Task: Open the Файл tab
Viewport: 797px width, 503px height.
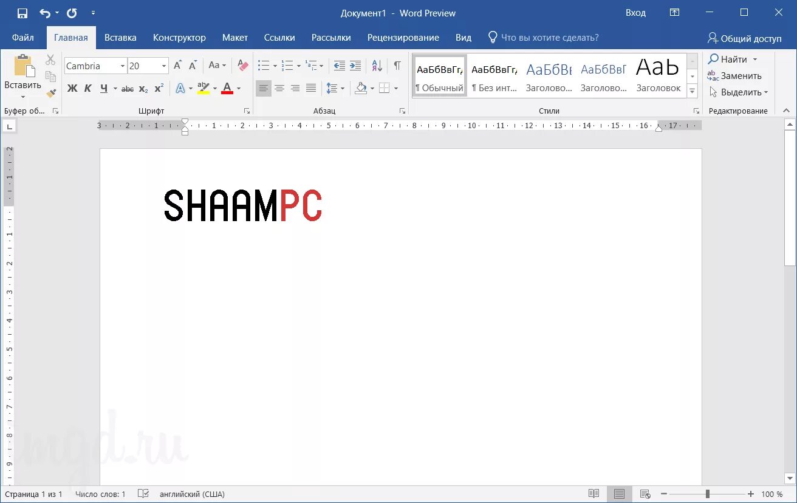Action: 23,37
